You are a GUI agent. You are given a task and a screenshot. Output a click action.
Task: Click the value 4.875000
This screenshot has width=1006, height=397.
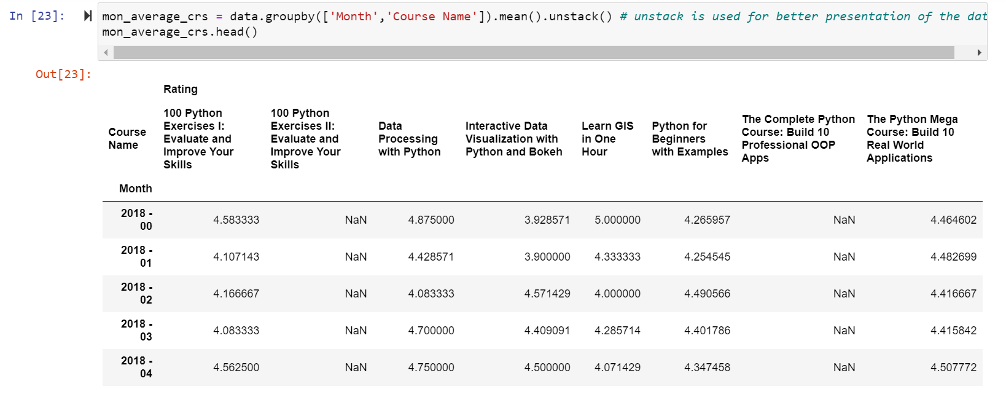click(x=431, y=220)
